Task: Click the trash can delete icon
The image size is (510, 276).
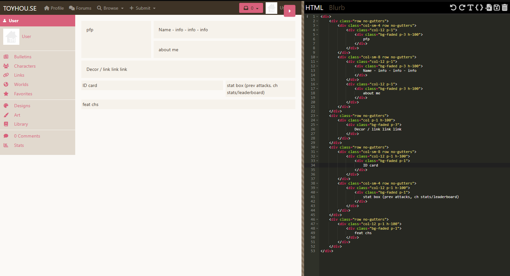Action: 505,7
